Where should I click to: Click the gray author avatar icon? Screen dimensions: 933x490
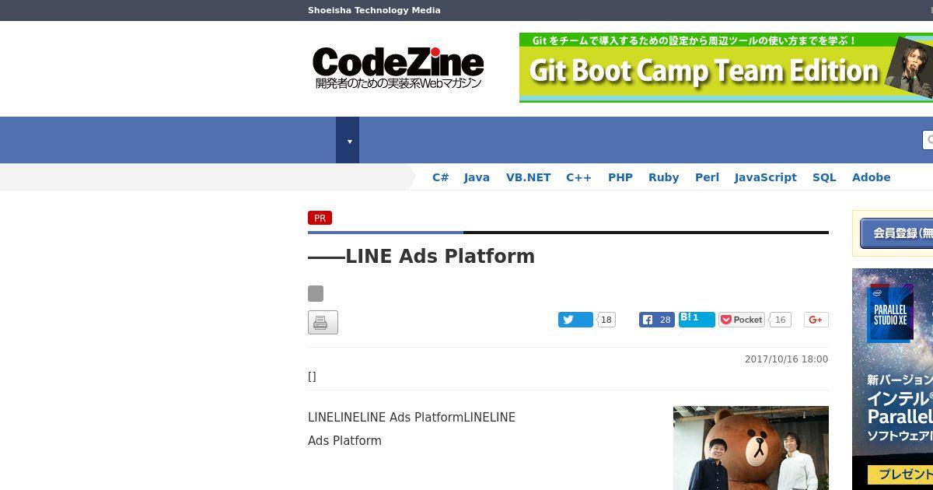click(x=316, y=293)
